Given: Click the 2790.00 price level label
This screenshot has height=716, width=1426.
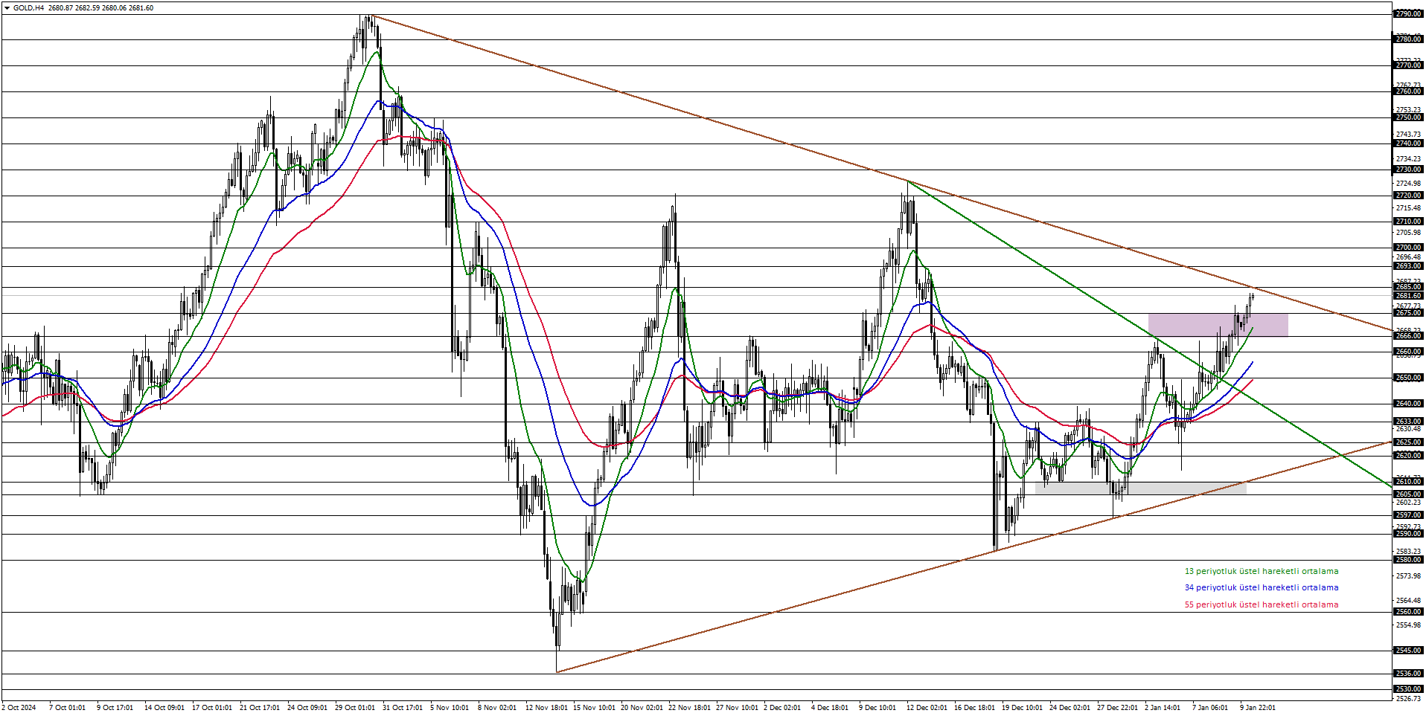Looking at the screenshot, I should tap(1408, 14).
